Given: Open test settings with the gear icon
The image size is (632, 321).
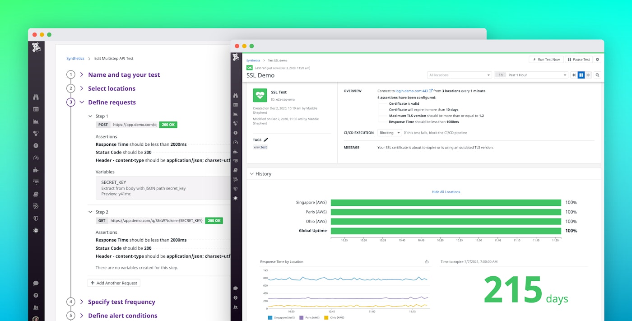Looking at the screenshot, I should 598,59.
